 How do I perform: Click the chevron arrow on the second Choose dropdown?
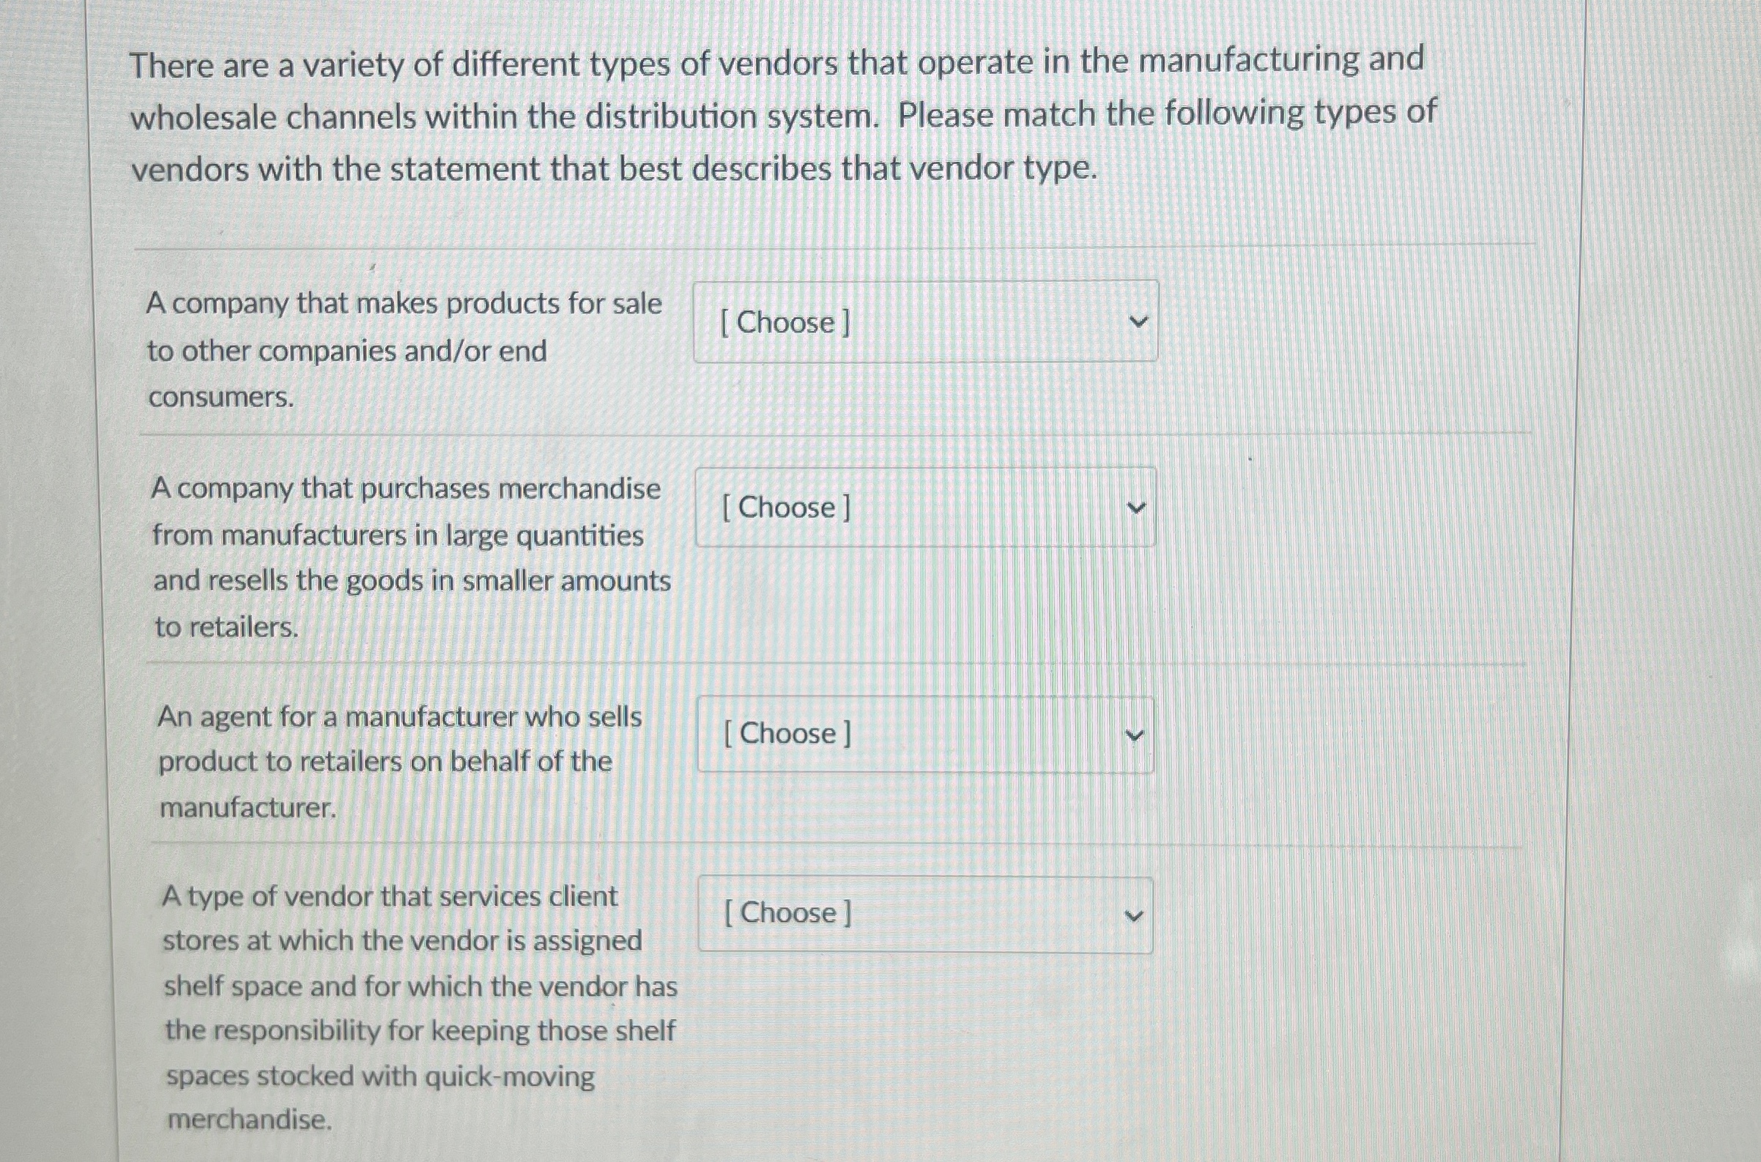[1138, 507]
